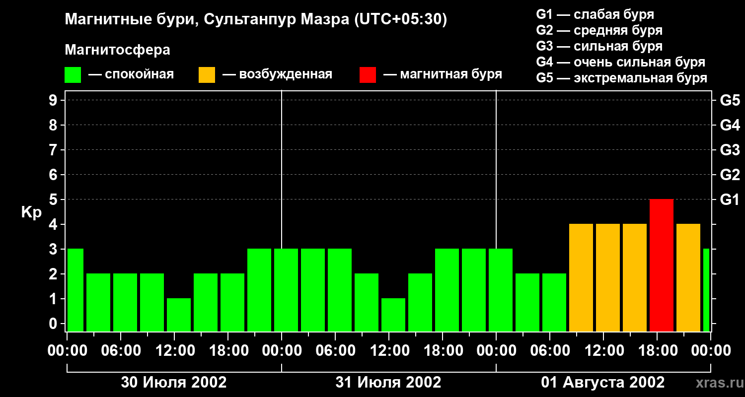Click the 'G4 — очень сильная буря' line
Screen dimensions: 745x397
[621, 62]
